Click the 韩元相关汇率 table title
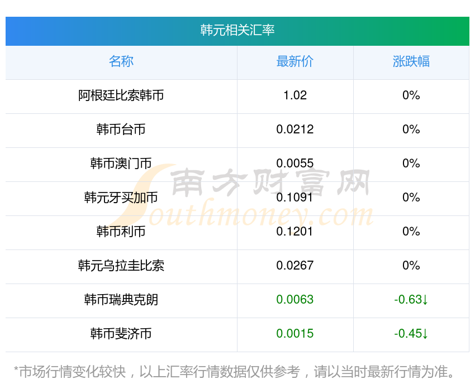The height and width of the screenshot is (389, 475). [x=237, y=30]
